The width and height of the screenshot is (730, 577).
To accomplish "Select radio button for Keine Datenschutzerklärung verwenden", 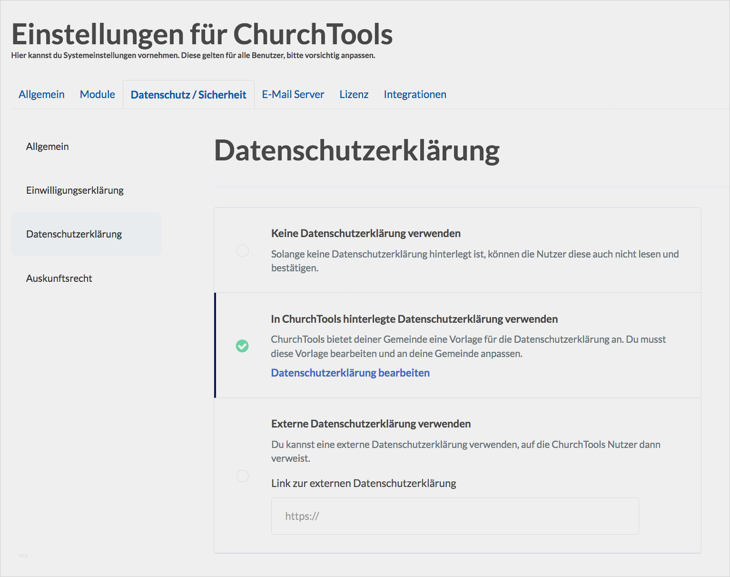I will [x=243, y=251].
